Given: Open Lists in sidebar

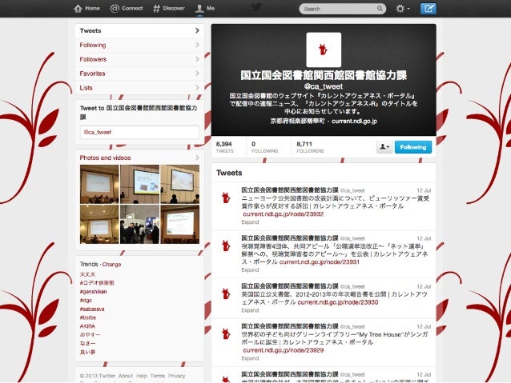Looking at the screenshot, I should click(139, 88).
